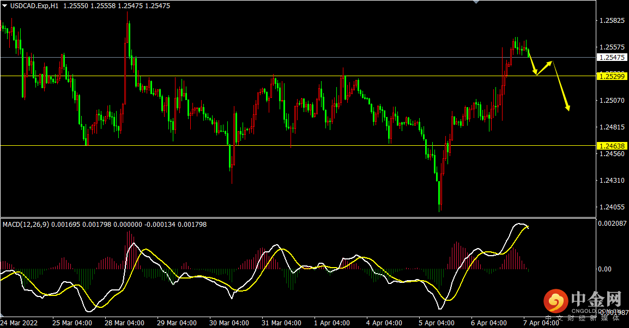Viewport: 629px width, 328px height.
Task: Select the yellow 1.25299 price label
Action: pos(611,76)
